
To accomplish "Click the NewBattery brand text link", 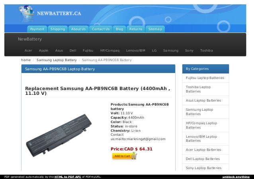I will click(30, 39).
